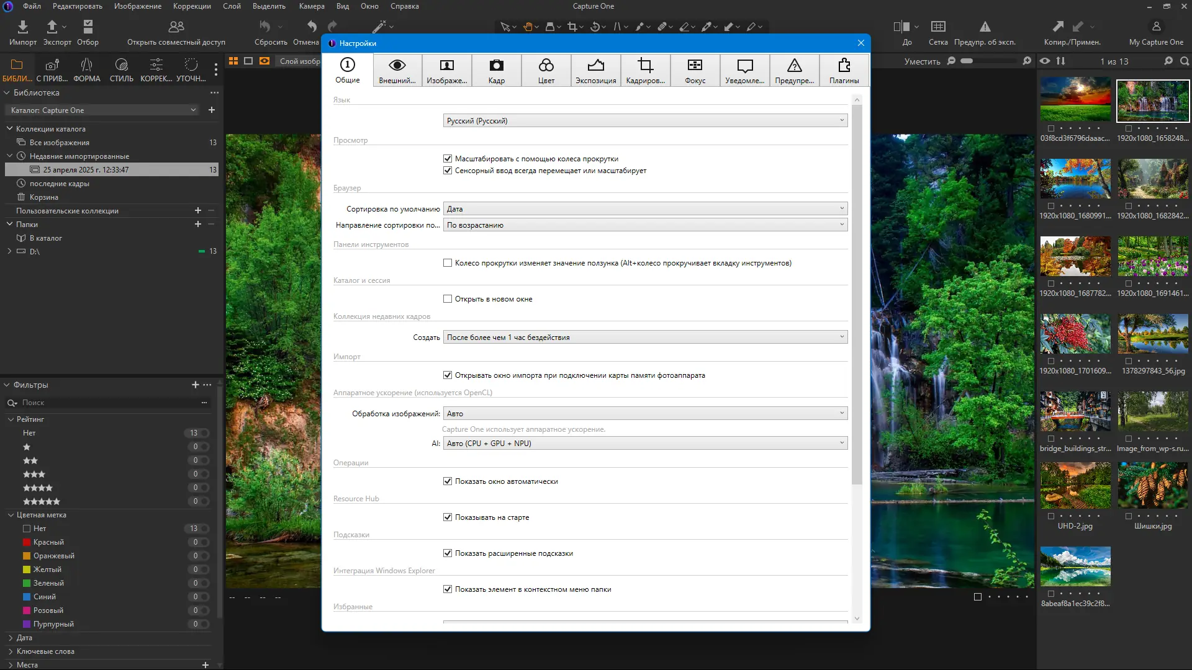The height and width of the screenshot is (670, 1192).
Task: Open the Plugins settings tab
Action: 844,71
